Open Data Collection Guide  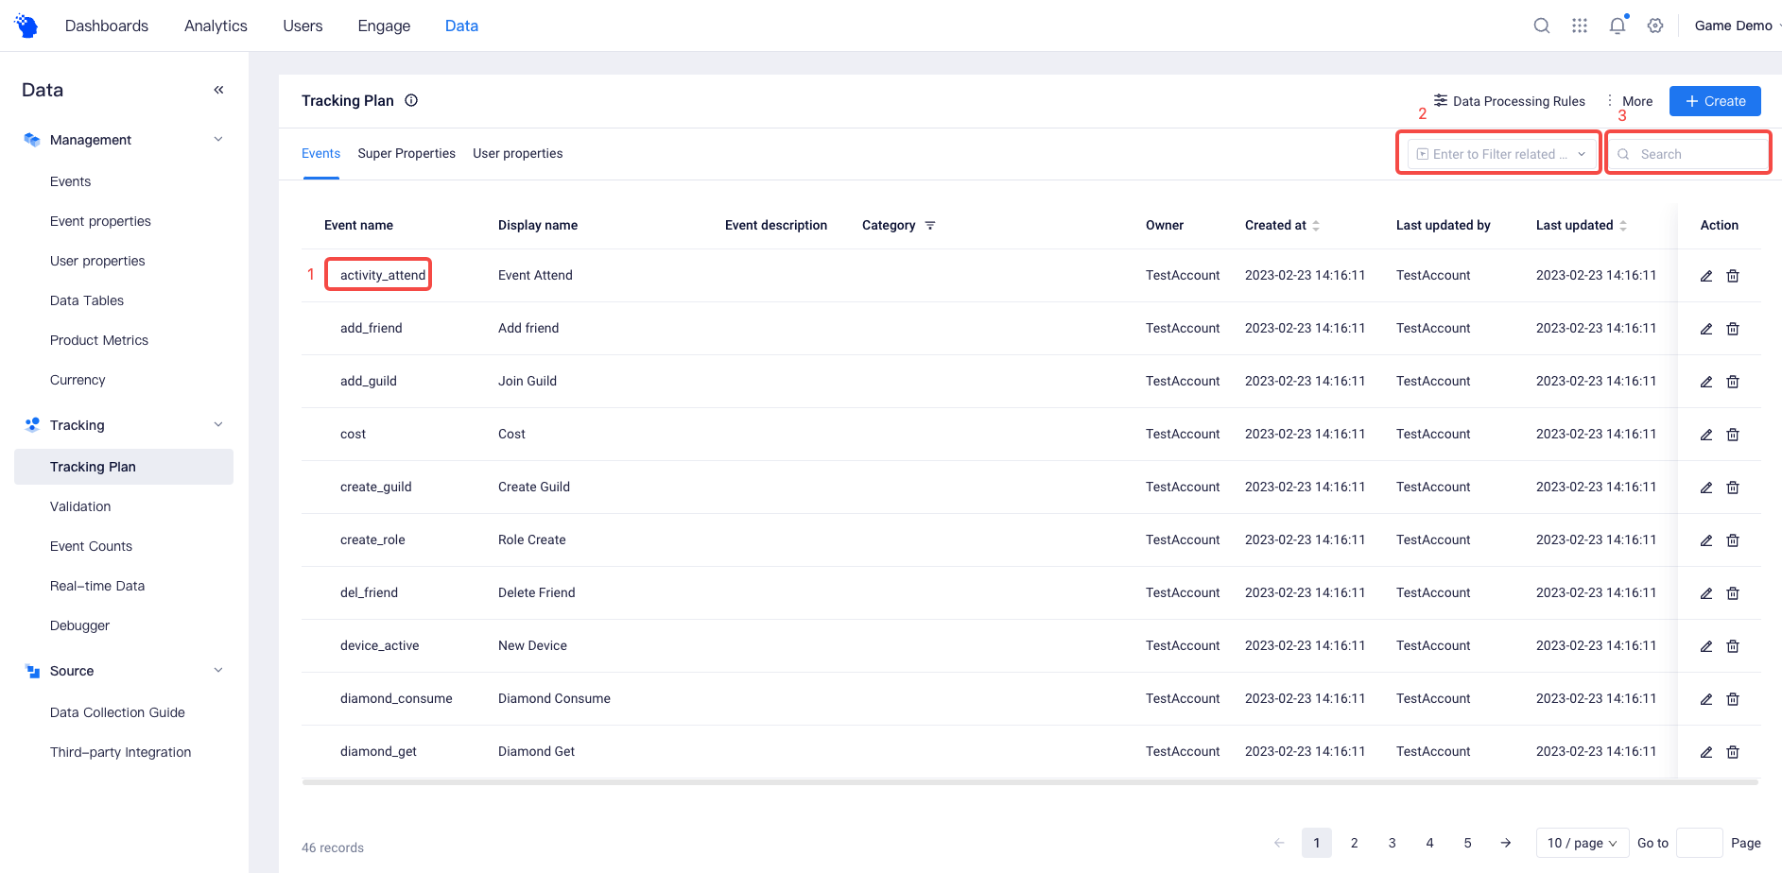(117, 712)
